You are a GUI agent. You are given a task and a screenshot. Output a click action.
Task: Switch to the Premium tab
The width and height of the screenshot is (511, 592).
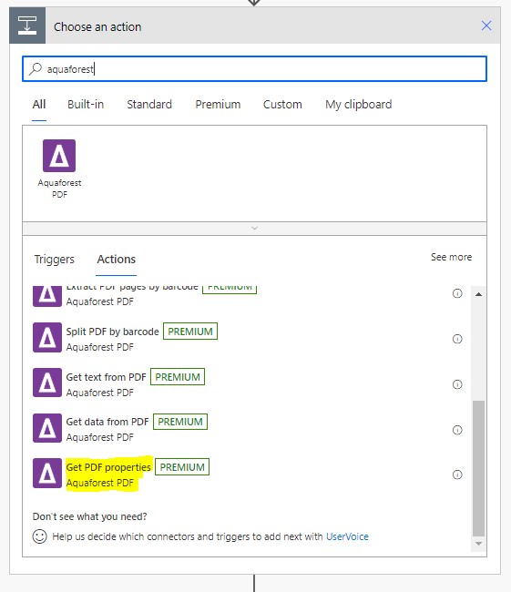pos(218,104)
